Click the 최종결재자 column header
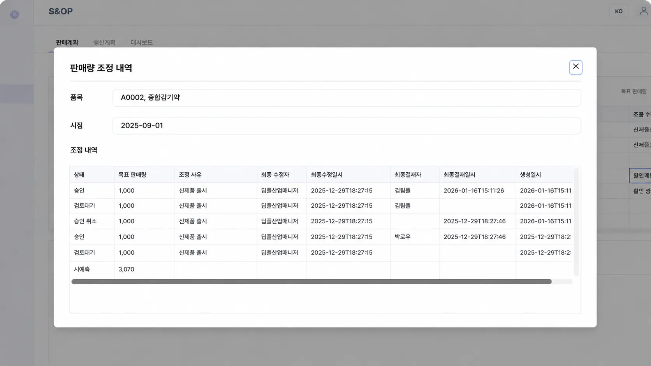This screenshot has height=366, width=651. [x=415, y=175]
